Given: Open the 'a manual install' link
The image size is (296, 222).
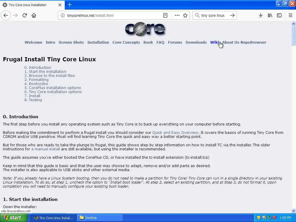Looking at the screenshot, I should pos(45,149).
